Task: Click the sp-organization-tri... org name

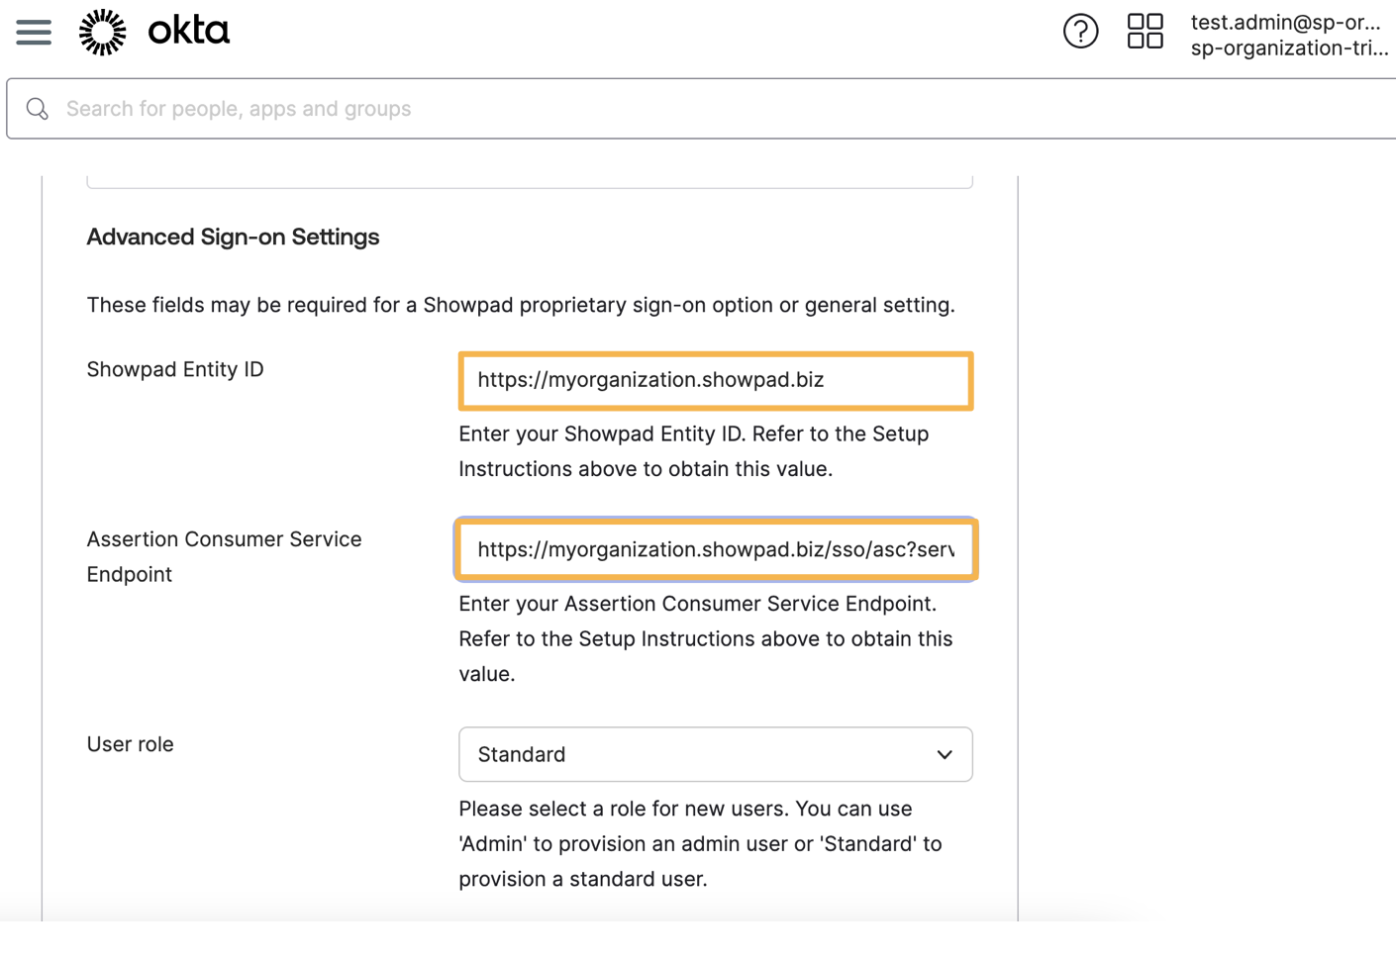Action: [x=1289, y=48]
